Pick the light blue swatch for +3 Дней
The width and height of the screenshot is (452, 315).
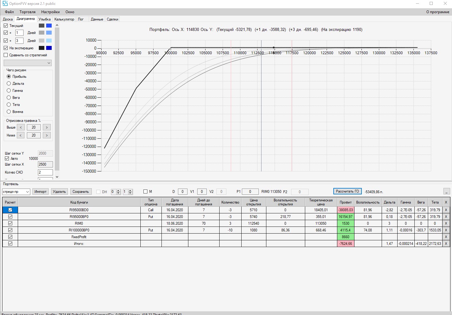(x=49, y=40)
